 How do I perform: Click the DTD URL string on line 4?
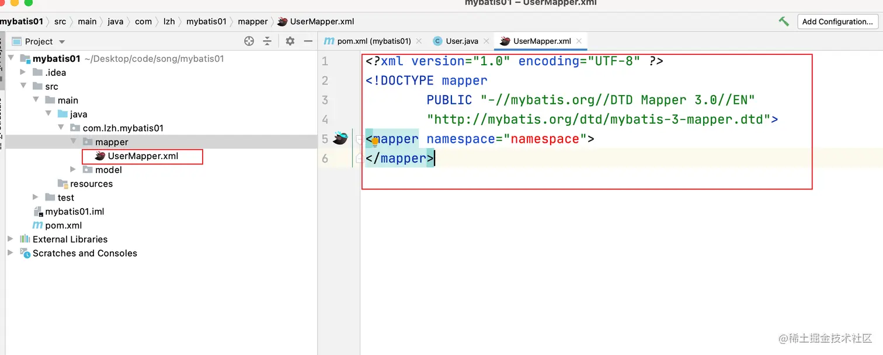coord(599,119)
